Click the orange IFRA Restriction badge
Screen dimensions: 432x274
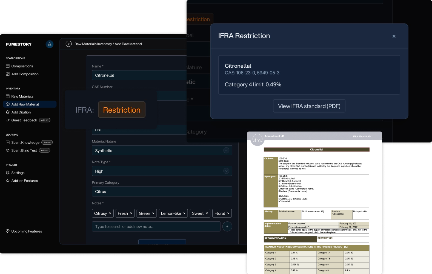[x=122, y=110]
